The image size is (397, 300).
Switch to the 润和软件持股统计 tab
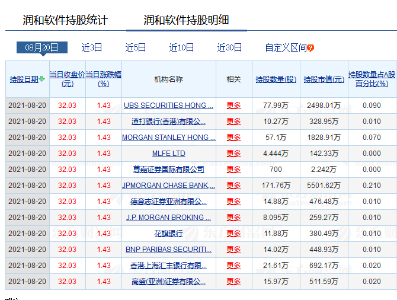click(65, 20)
